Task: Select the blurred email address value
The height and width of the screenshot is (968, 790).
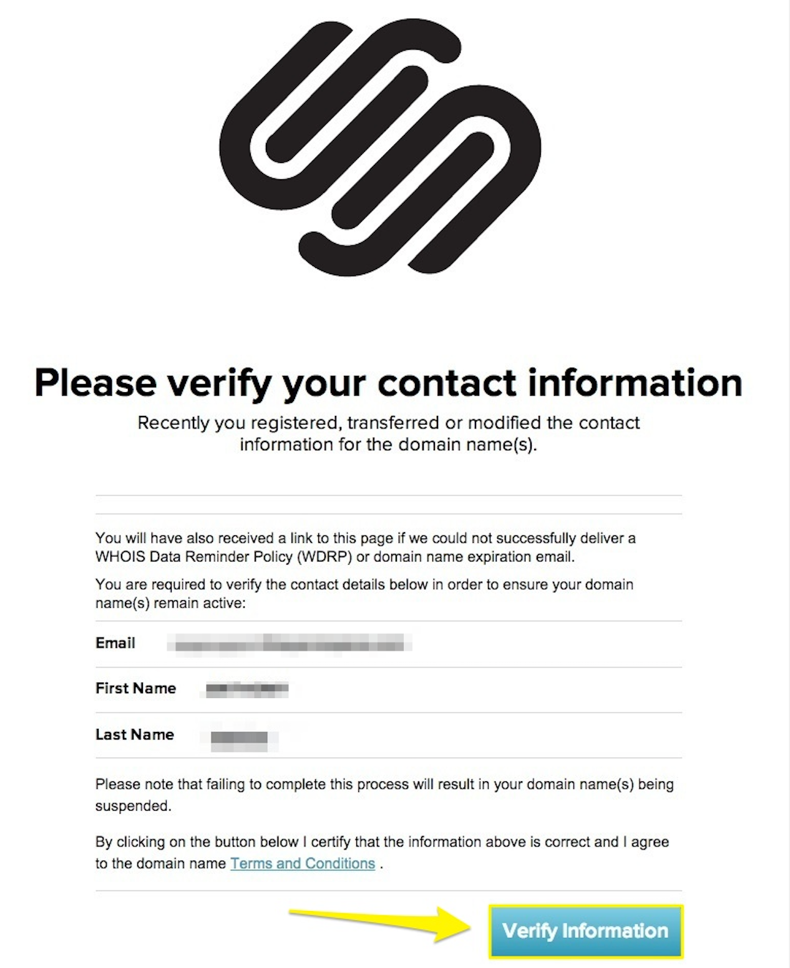Action: click(x=291, y=643)
